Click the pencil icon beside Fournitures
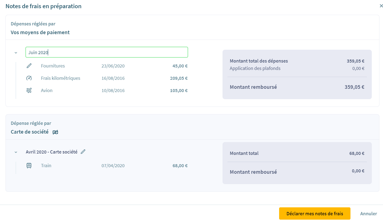Image resolution: width=383 pixels, height=221 pixels. [x=29, y=66]
